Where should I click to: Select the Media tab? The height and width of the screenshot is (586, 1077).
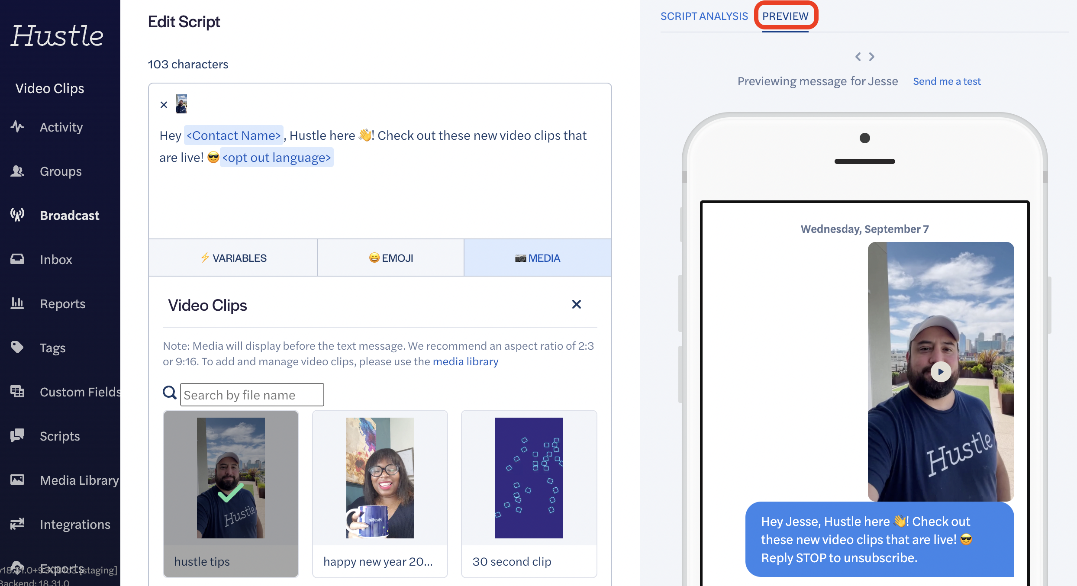pyautogui.click(x=538, y=258)
